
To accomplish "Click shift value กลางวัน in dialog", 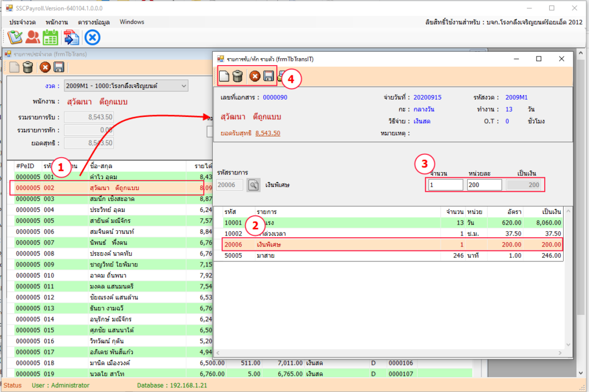I will click(x=424, y=109).
